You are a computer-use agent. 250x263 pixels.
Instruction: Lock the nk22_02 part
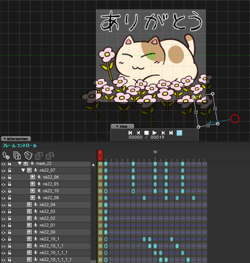point(9,218)
